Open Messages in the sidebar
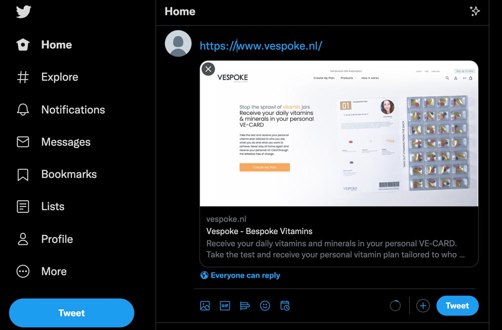The width and height of the screenshot is (502, 330). pos(54,142)
